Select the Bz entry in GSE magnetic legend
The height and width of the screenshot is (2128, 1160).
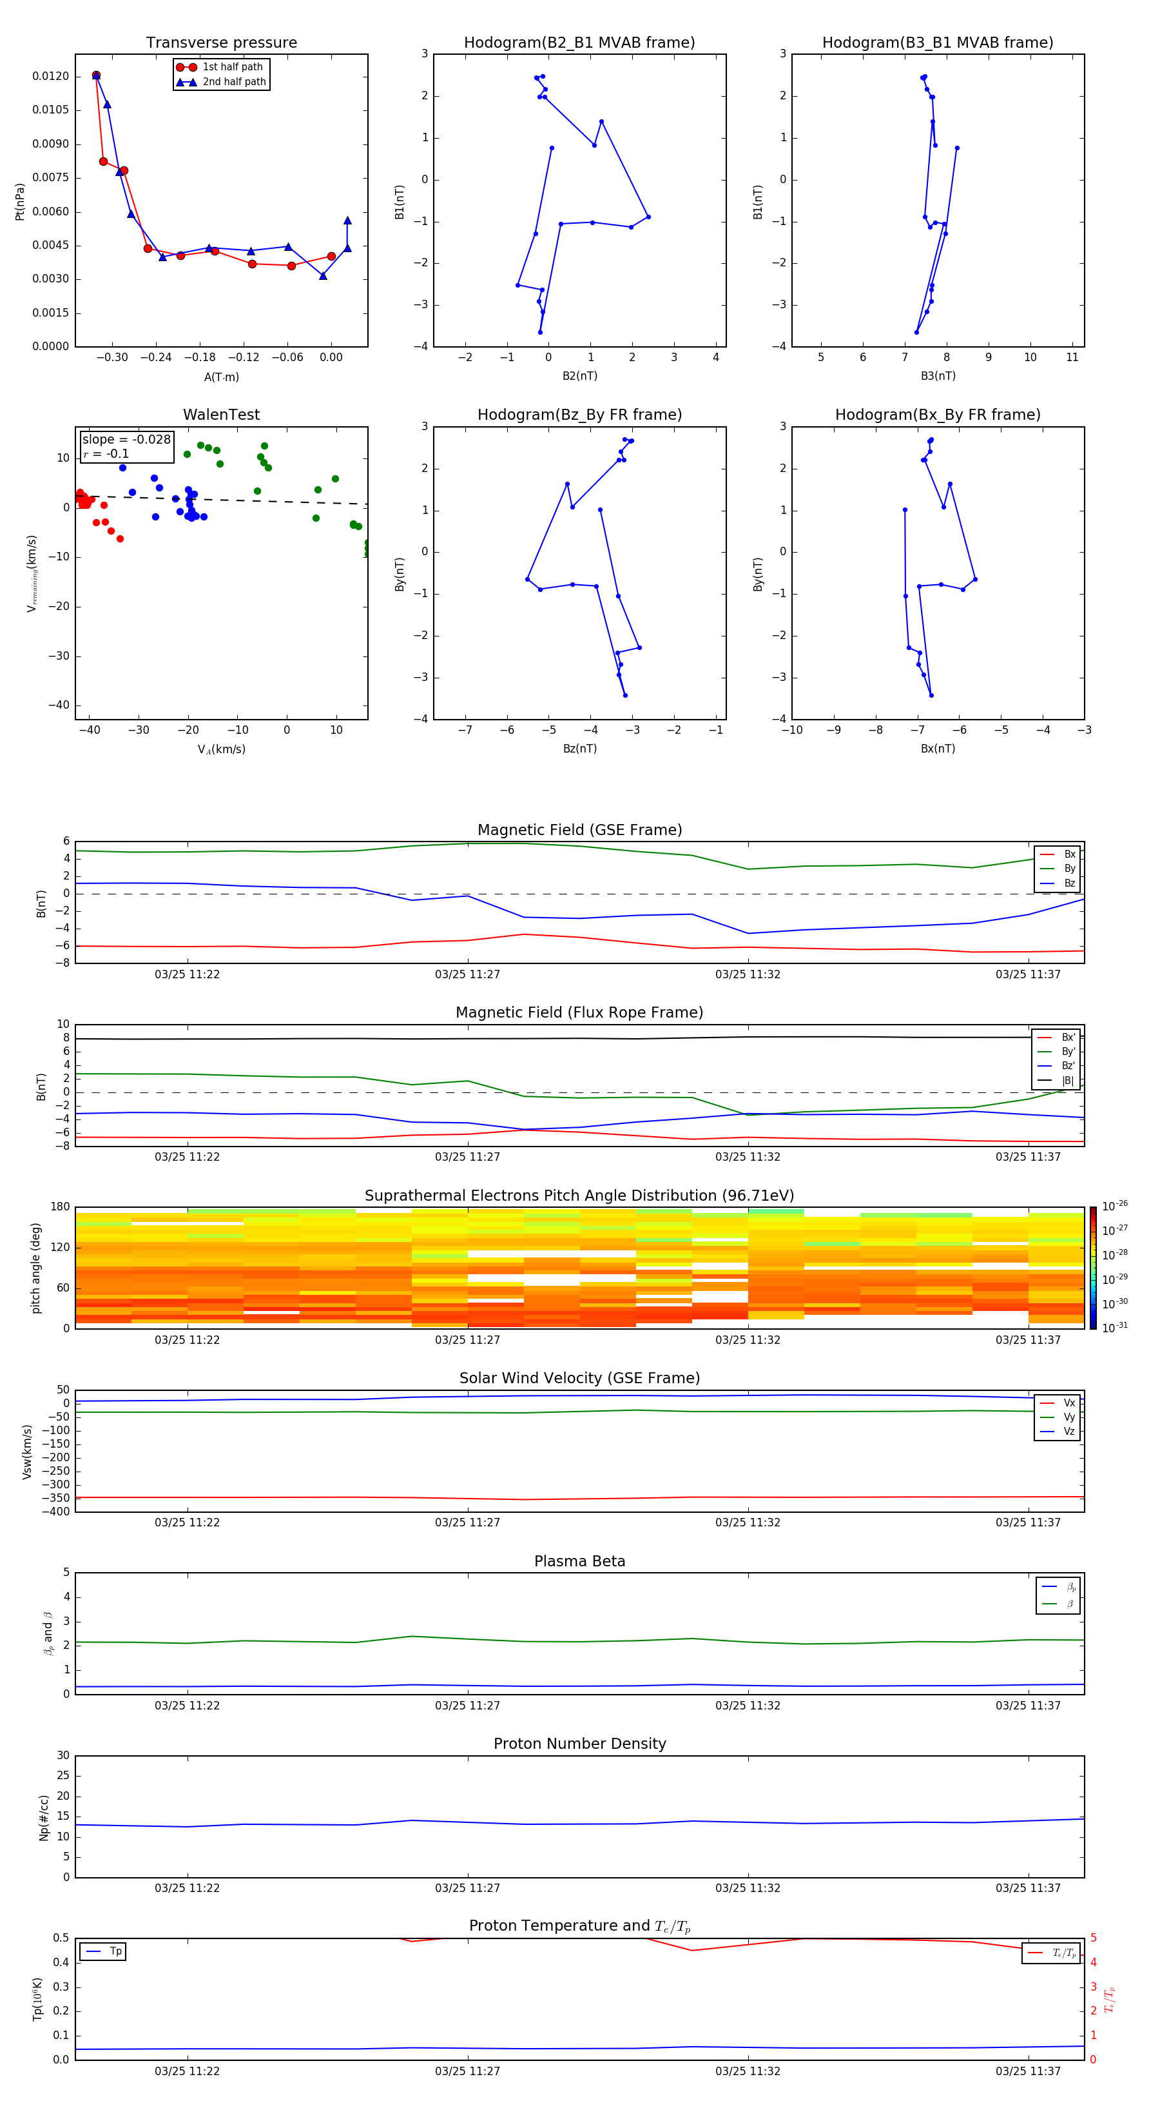(1058, 883)
